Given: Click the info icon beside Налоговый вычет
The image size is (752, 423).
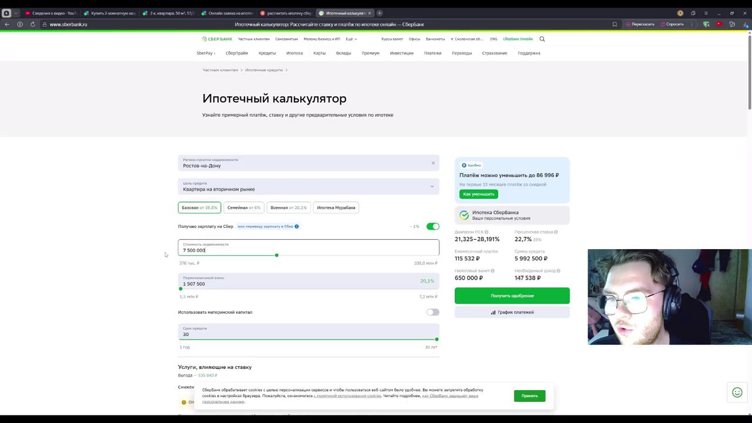Looking at the screenshot, I should pyautogui.click(x=492, y=271).
